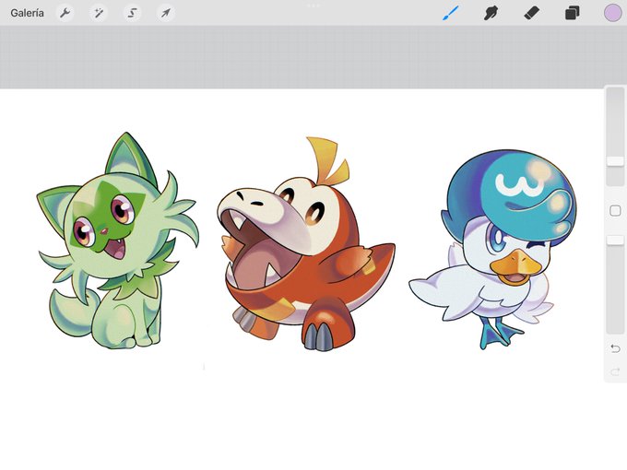Image resolution: width=627 pixels, height=470 pixels.
Task: Activate the Transform arrow tool
Action: [x=166, y=13]
